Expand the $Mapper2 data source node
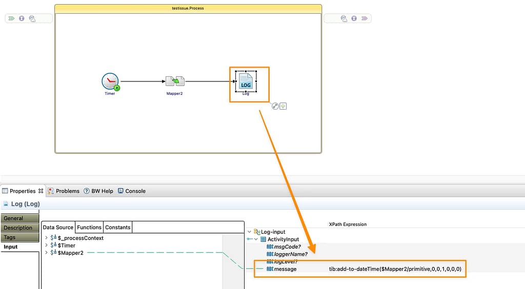Viewport: 525px width, 289px height. coord(46,253)
